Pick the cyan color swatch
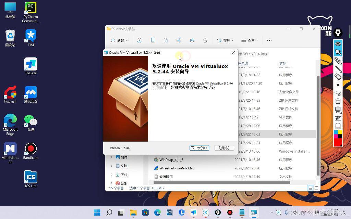Viewport: 351px width, 219px height. click(336, 132)
